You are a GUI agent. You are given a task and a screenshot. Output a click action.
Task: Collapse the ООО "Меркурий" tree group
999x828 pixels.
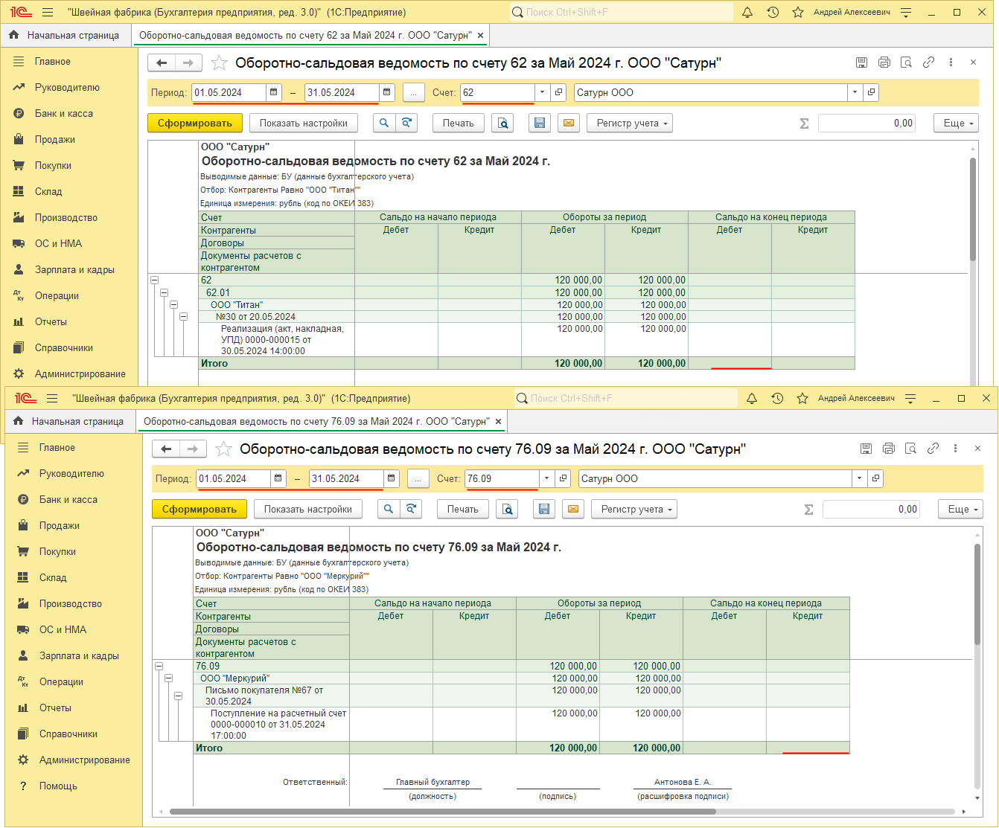click(x=168, y=678)
